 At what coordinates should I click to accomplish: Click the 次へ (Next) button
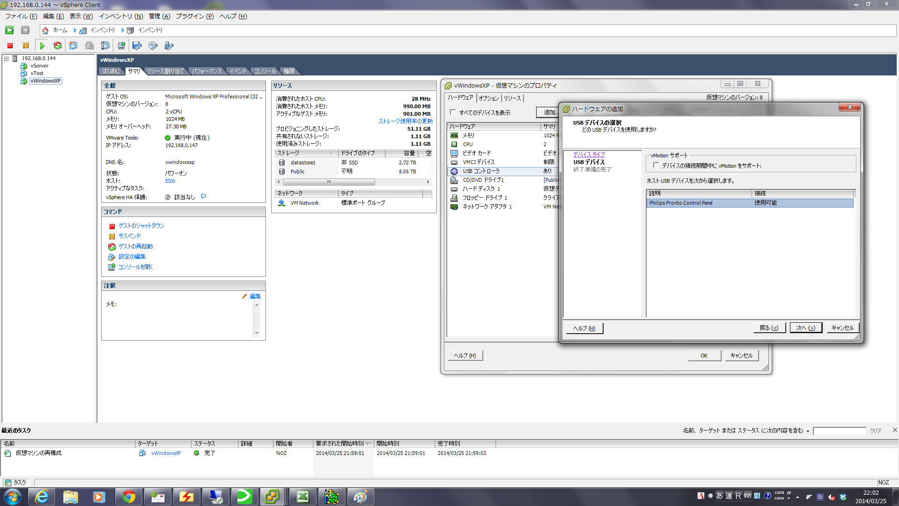(x=805, y=328)
